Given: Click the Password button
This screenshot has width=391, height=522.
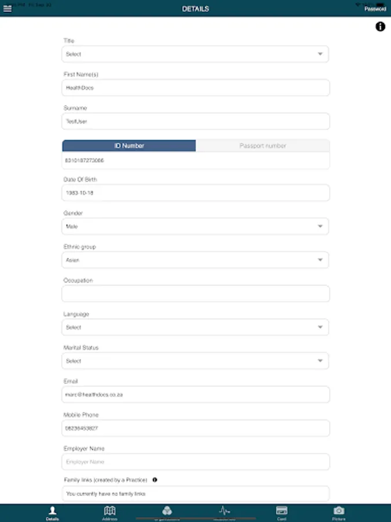Looking at the screenshot, I should point(375,9).
